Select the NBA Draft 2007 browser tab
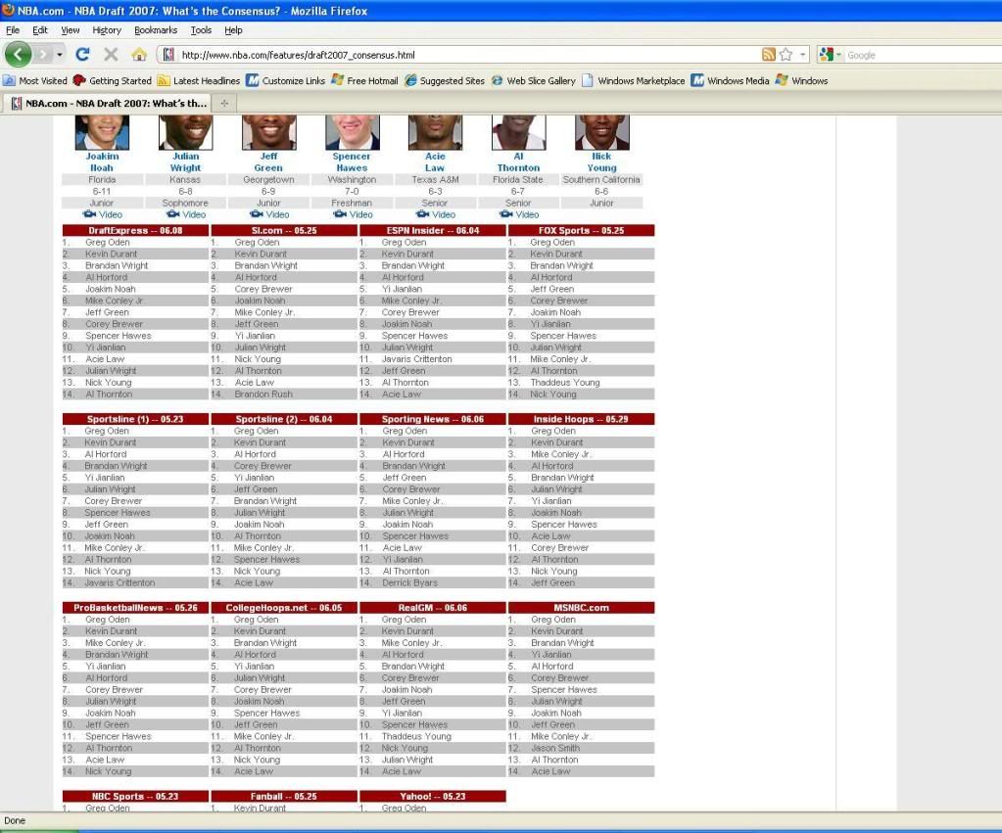The height and width of the screenshot is (833, 1002). tap(109, 103)
